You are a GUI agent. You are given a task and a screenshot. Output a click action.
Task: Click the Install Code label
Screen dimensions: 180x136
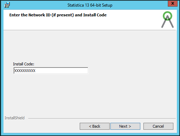pos(24,64)
